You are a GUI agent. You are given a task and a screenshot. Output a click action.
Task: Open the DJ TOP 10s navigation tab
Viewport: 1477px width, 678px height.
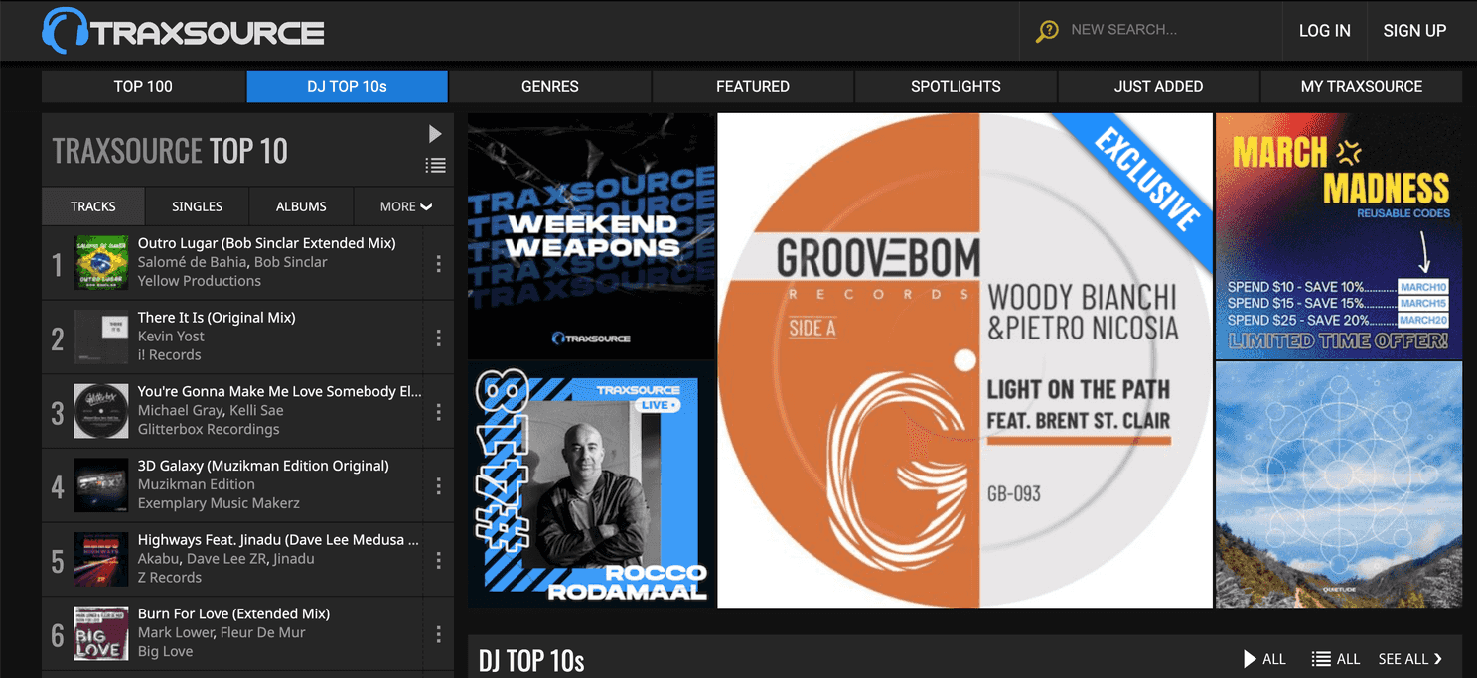(347, 86)
